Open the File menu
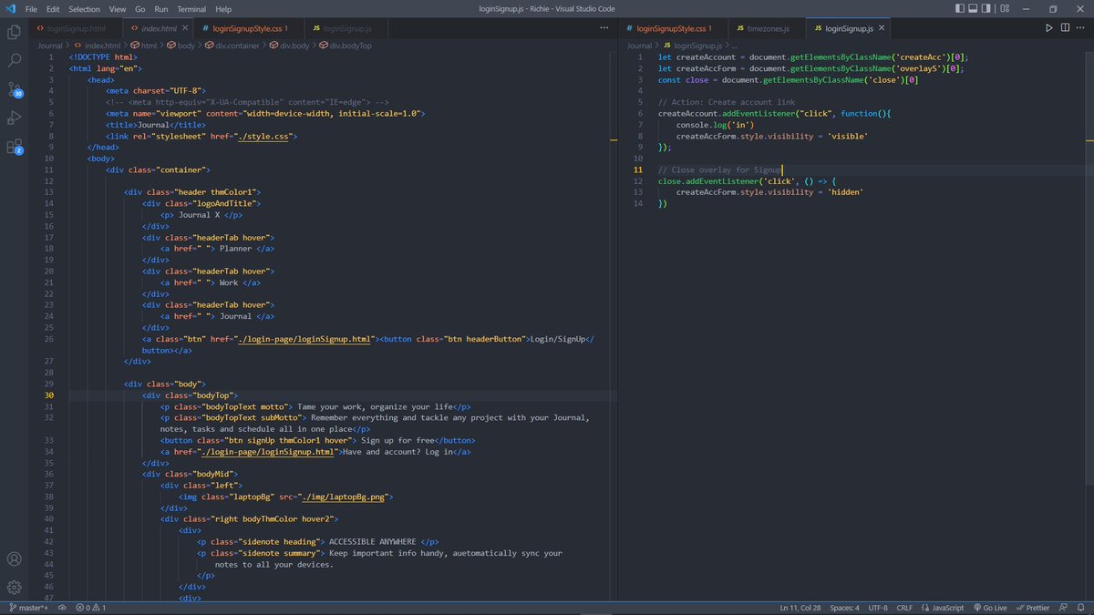Screen dimensions: 1094x615 (31, 8)
